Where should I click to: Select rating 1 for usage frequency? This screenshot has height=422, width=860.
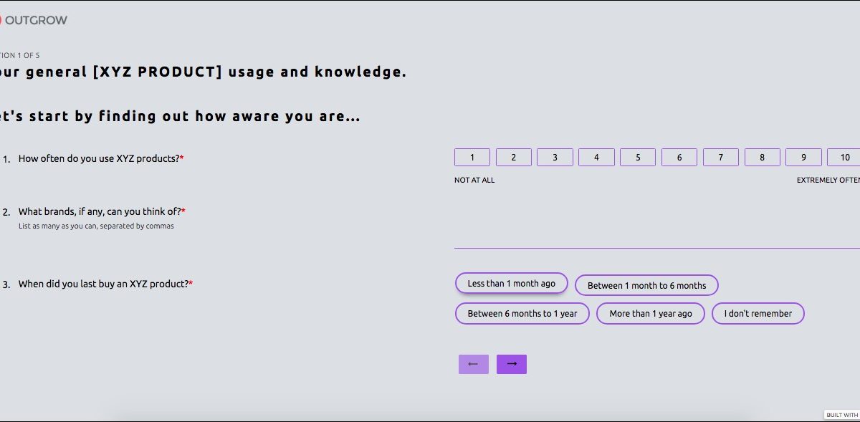[472, 158]
